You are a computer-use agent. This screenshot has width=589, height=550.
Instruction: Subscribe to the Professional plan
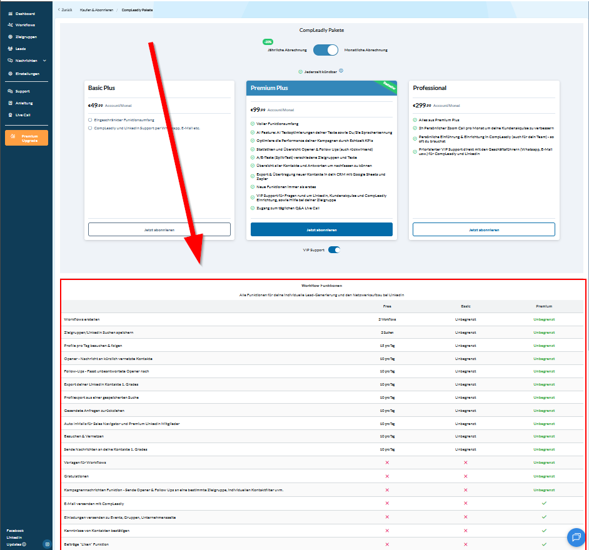tap(484, 229)
